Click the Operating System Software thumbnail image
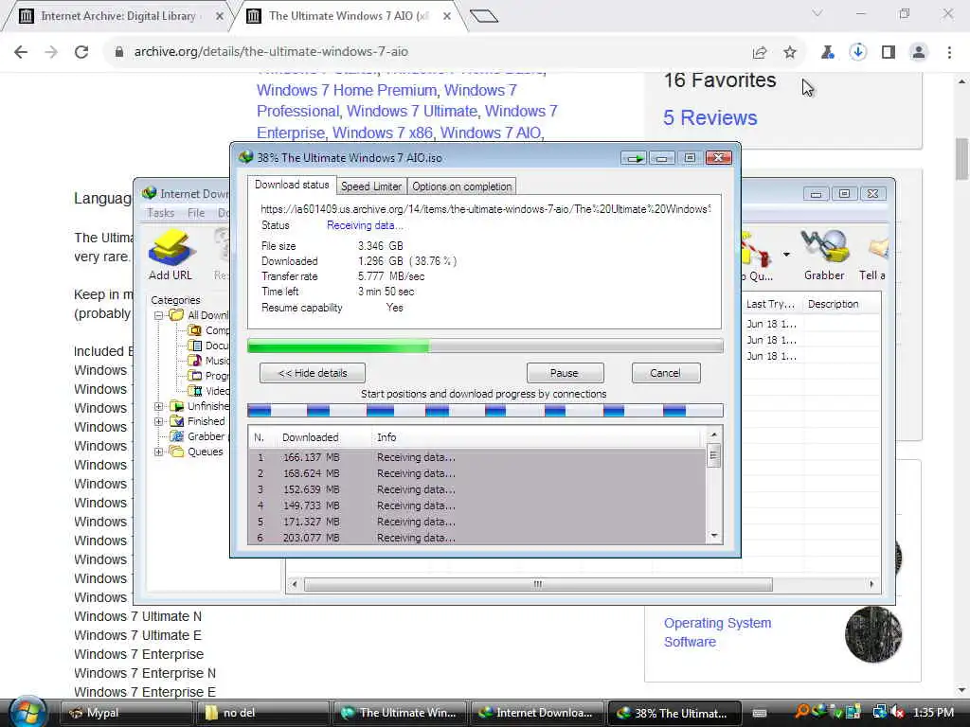Viewport: 970px width, 727px height. [872, 634]
